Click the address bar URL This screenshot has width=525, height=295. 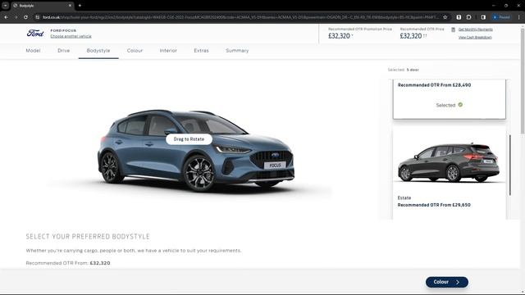[240, 17]
